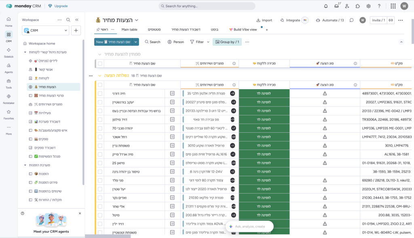Open the item page for חיה דורני
414x238 pixels.
click(172, 93)
